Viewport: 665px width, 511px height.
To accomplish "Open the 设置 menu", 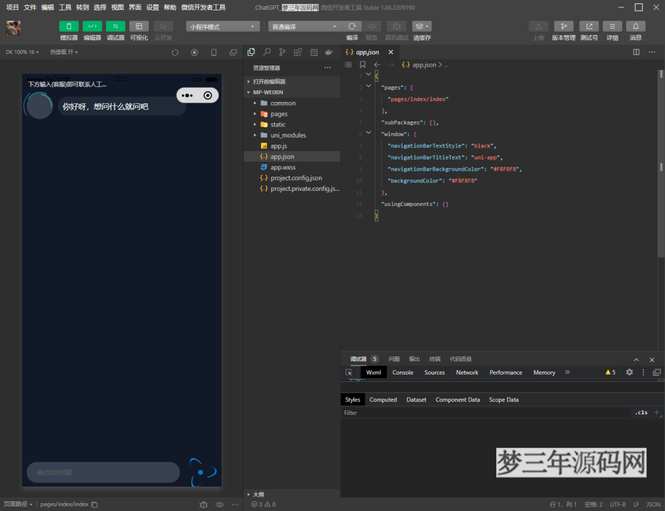I will point(153,7).
